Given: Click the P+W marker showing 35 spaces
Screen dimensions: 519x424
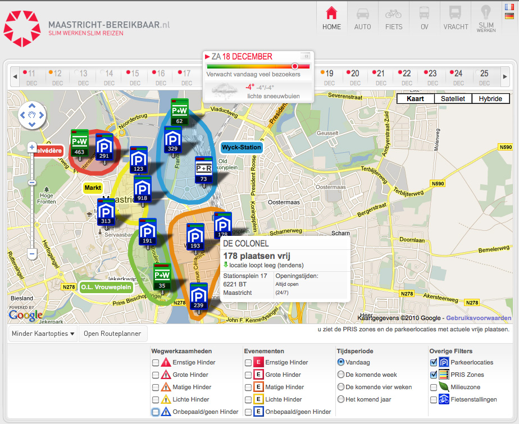Looking at the screenshot, I should pyautogui.click(x=162, y=277).
